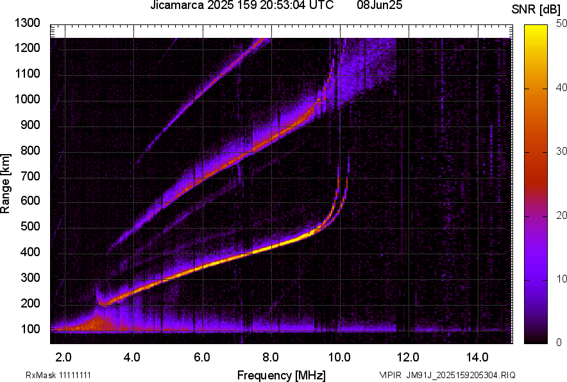This screenshot has height=382, width=567.
Task: Click the plot title Jicamarca timestamp text
Action: click(x=242, y=5)
